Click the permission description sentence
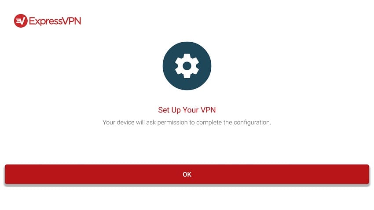Screen dimensions: 374x210 tap(187, 123)
